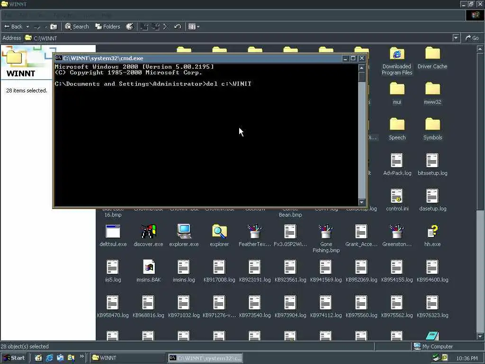Image resolution: width=485 pixels, height=364 pixels.
Task: Click the cmd.exe window system menu icon
Action: [58, 58]
